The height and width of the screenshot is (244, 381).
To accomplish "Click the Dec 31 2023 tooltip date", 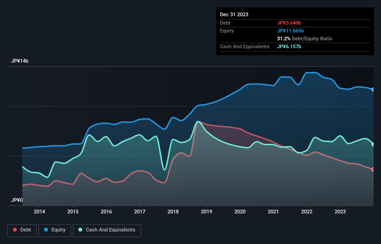I will tap(234, 14).
